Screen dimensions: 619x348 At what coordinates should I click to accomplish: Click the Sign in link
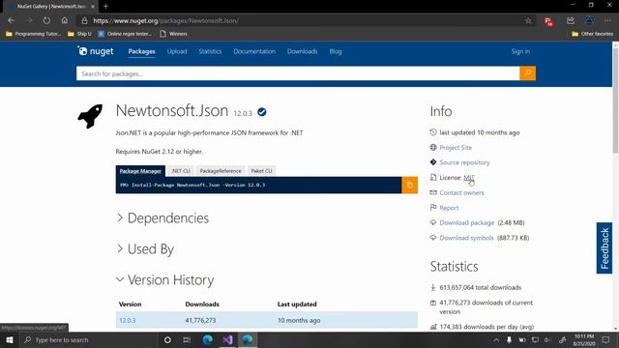tap(520, 51)
